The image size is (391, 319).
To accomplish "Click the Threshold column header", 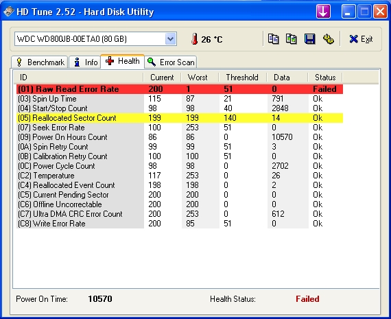I will click(242, 78).
